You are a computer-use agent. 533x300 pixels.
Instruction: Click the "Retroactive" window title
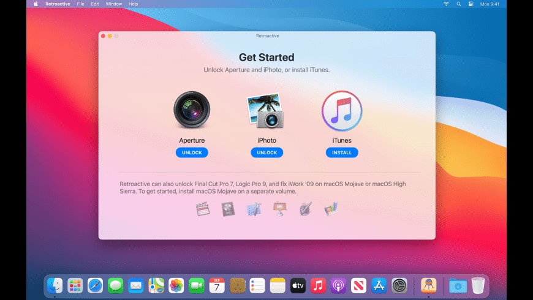[x=268, y=36]
